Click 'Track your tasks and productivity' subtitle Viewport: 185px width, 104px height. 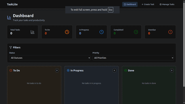pyautogui.click(x=29, y=20)
